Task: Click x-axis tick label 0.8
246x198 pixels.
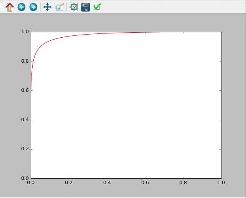Action: (x=183, y=183)
